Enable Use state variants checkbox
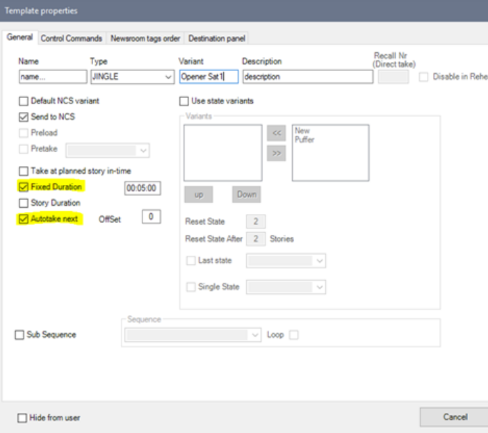The image size is (488, 433). (x=185, y=101)
